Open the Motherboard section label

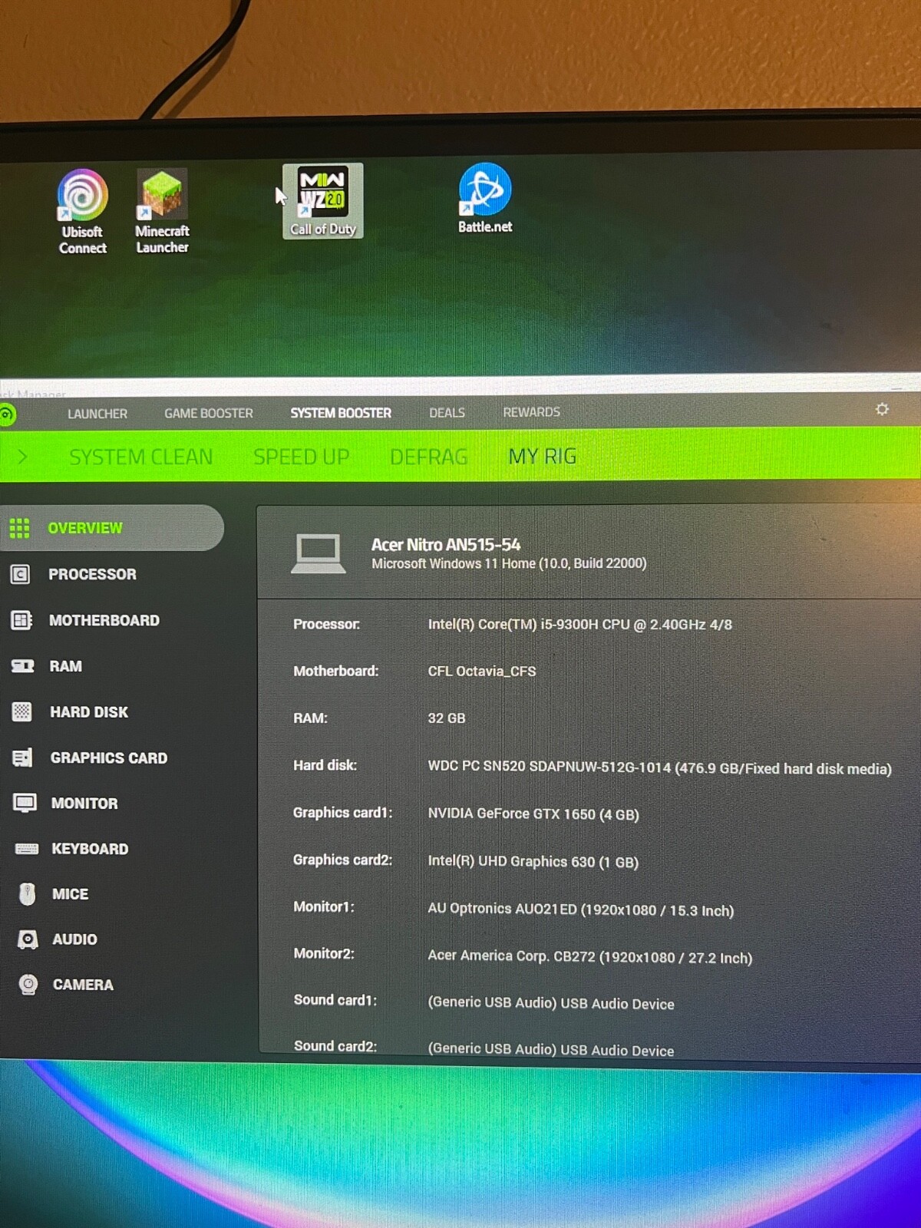(104, 620)
